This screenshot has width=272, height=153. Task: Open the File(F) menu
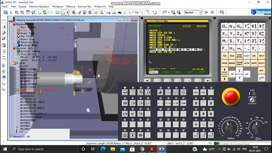tap(5, 6)
